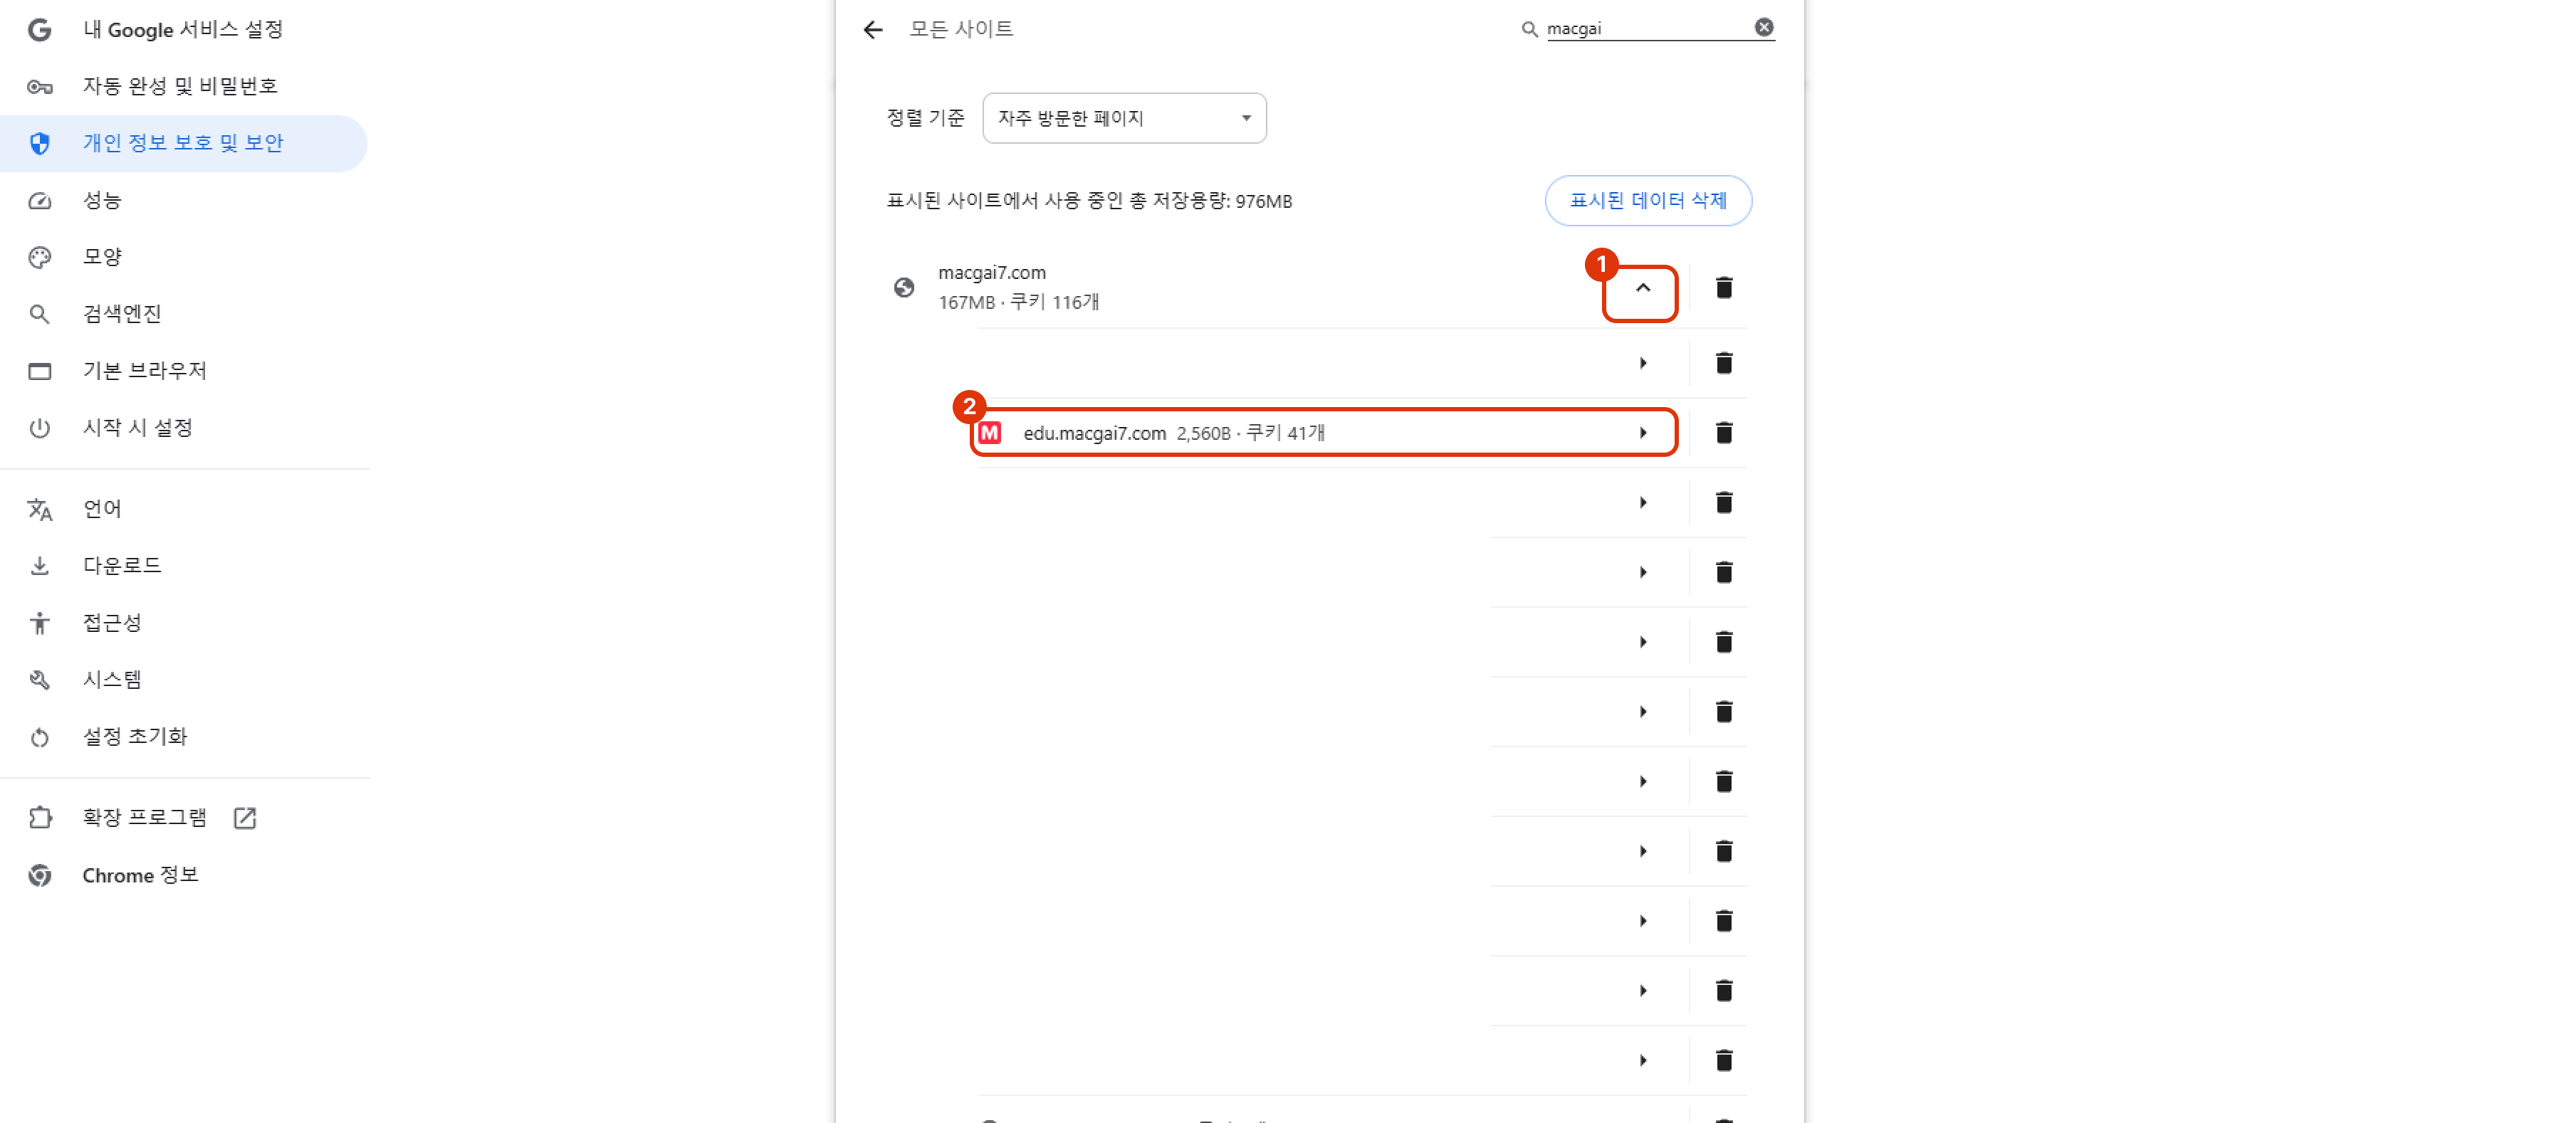Delete edu.macgai7.com data with trash icon

[x=1723, y=433]
